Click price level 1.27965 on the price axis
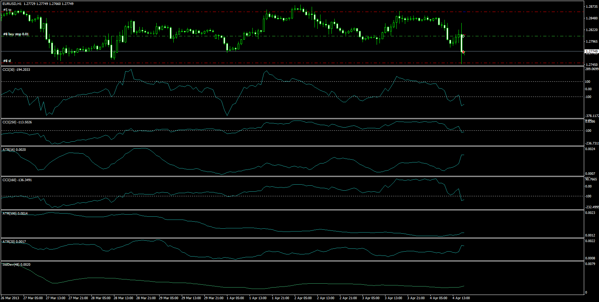The image size is (599, 302). pos(592,42)
